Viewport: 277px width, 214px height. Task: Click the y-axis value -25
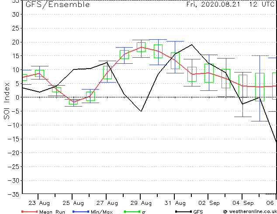click(14, 167)
